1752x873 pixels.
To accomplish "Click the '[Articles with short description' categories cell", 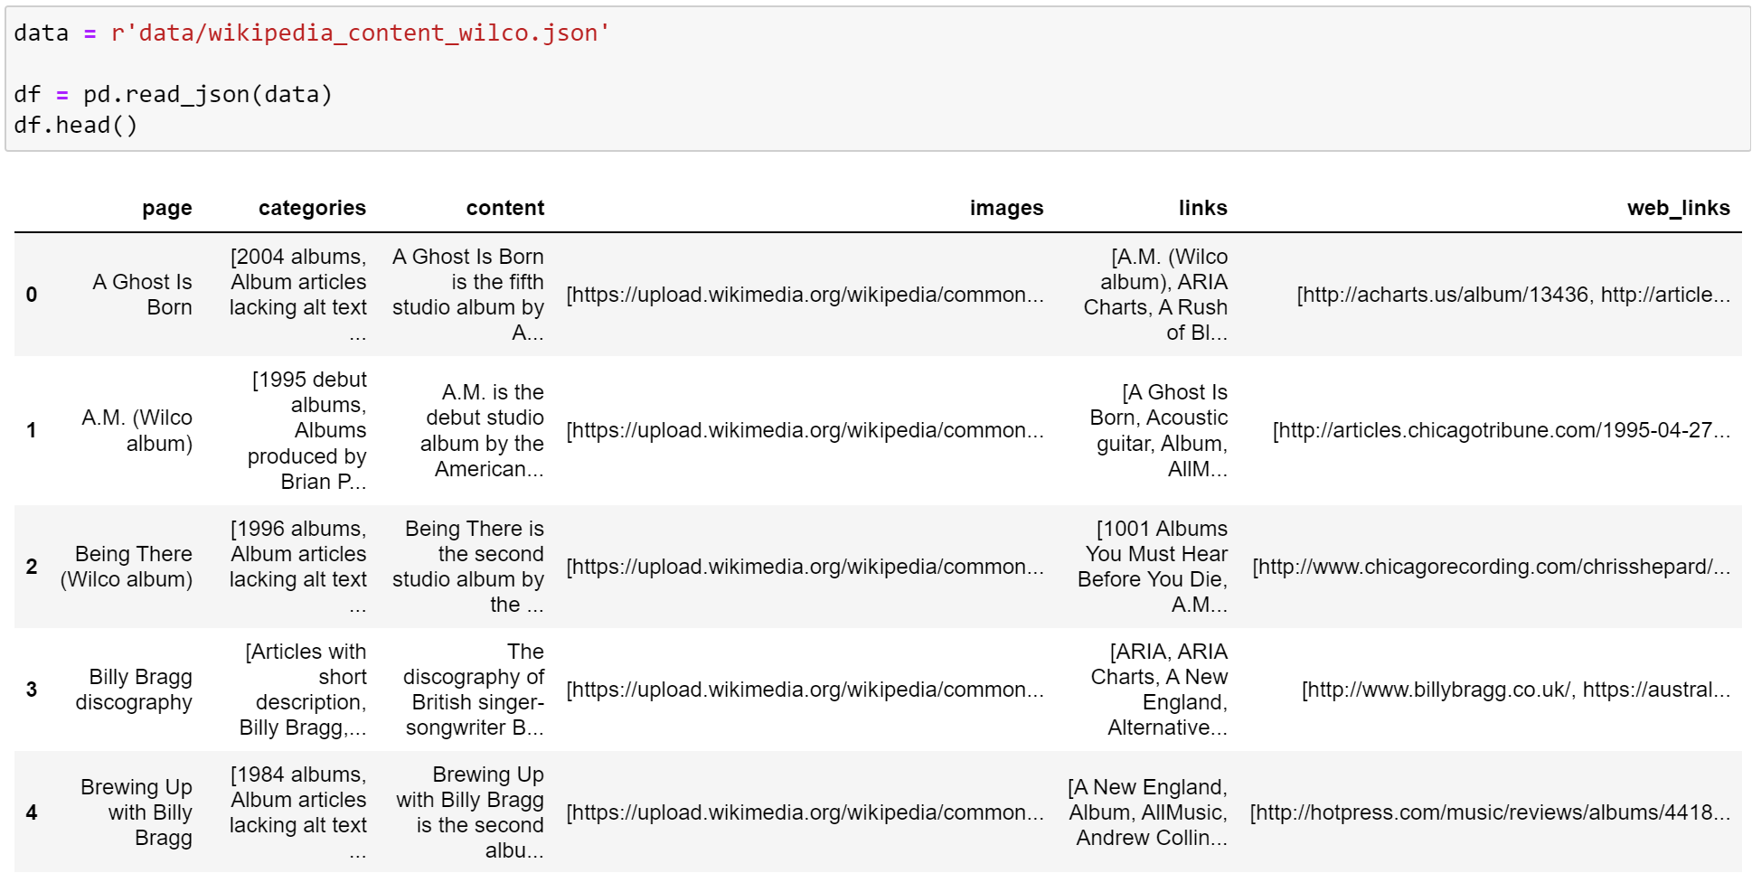I will click(x=303, y=690).
